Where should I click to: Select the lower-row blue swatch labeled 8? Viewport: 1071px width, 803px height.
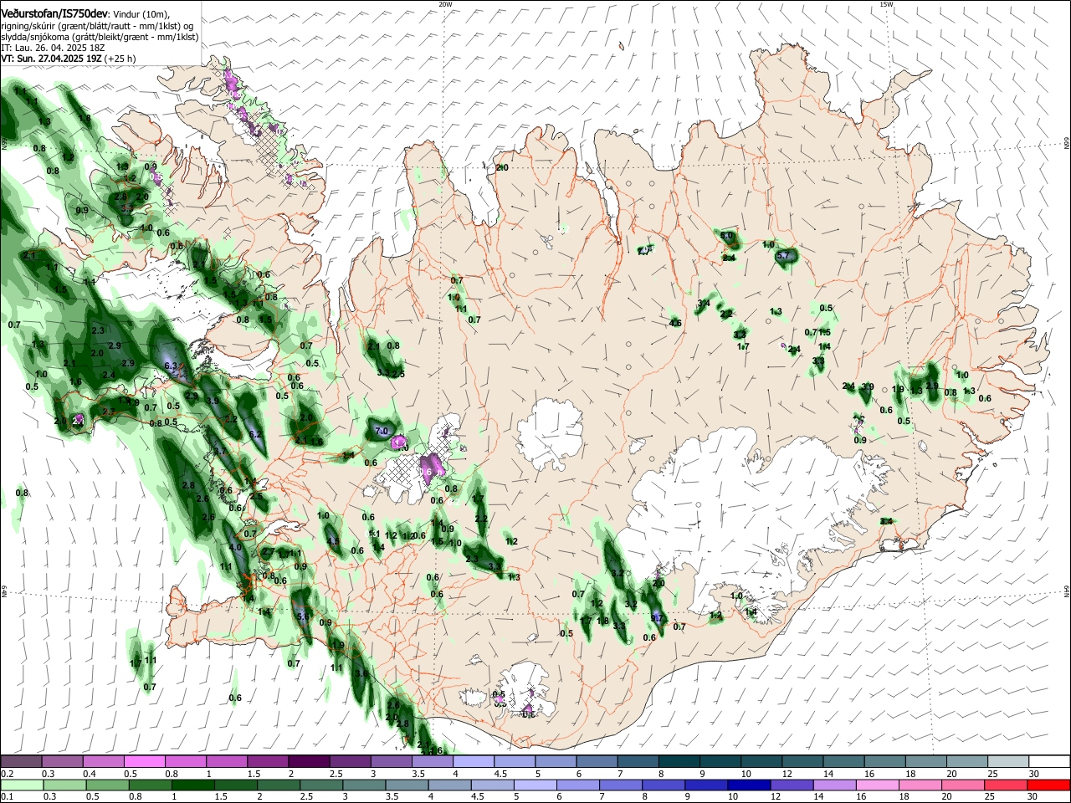tap(664, 785)
